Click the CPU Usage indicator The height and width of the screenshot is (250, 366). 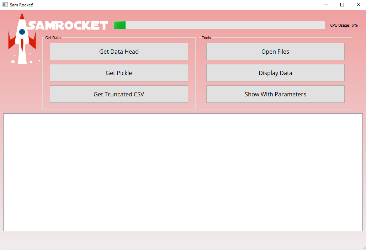344,25
